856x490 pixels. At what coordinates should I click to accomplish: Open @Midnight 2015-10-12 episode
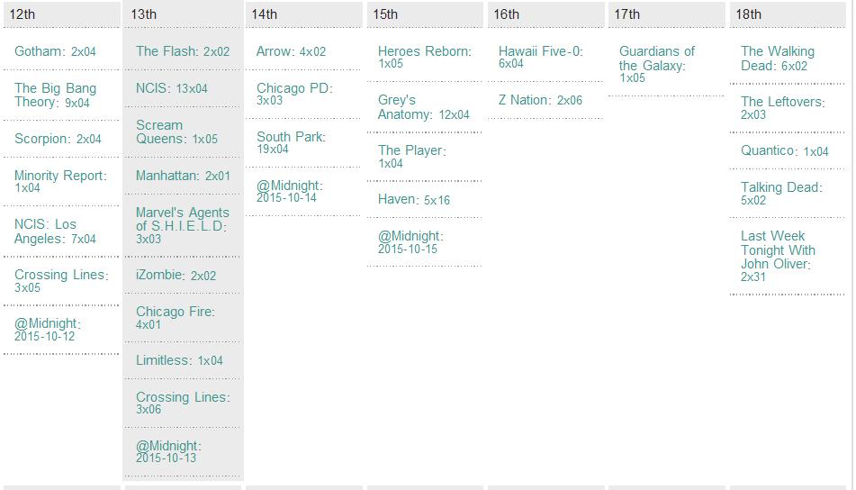(x=48, y=330)
